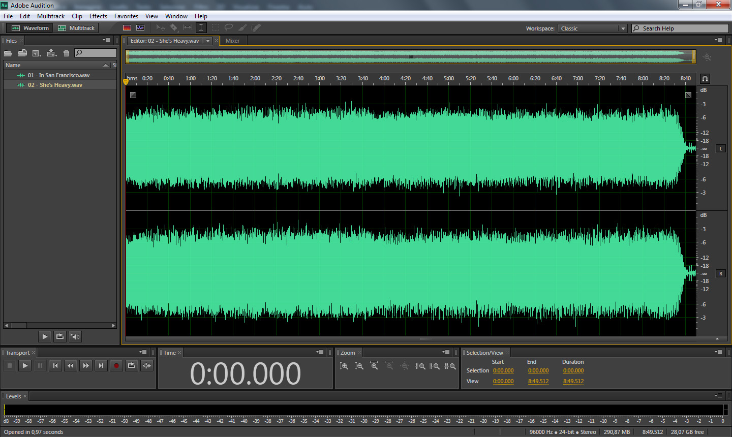Switch to the Waveform editor view
Viewport: 732px width, 437px height.
coord(30,28)
